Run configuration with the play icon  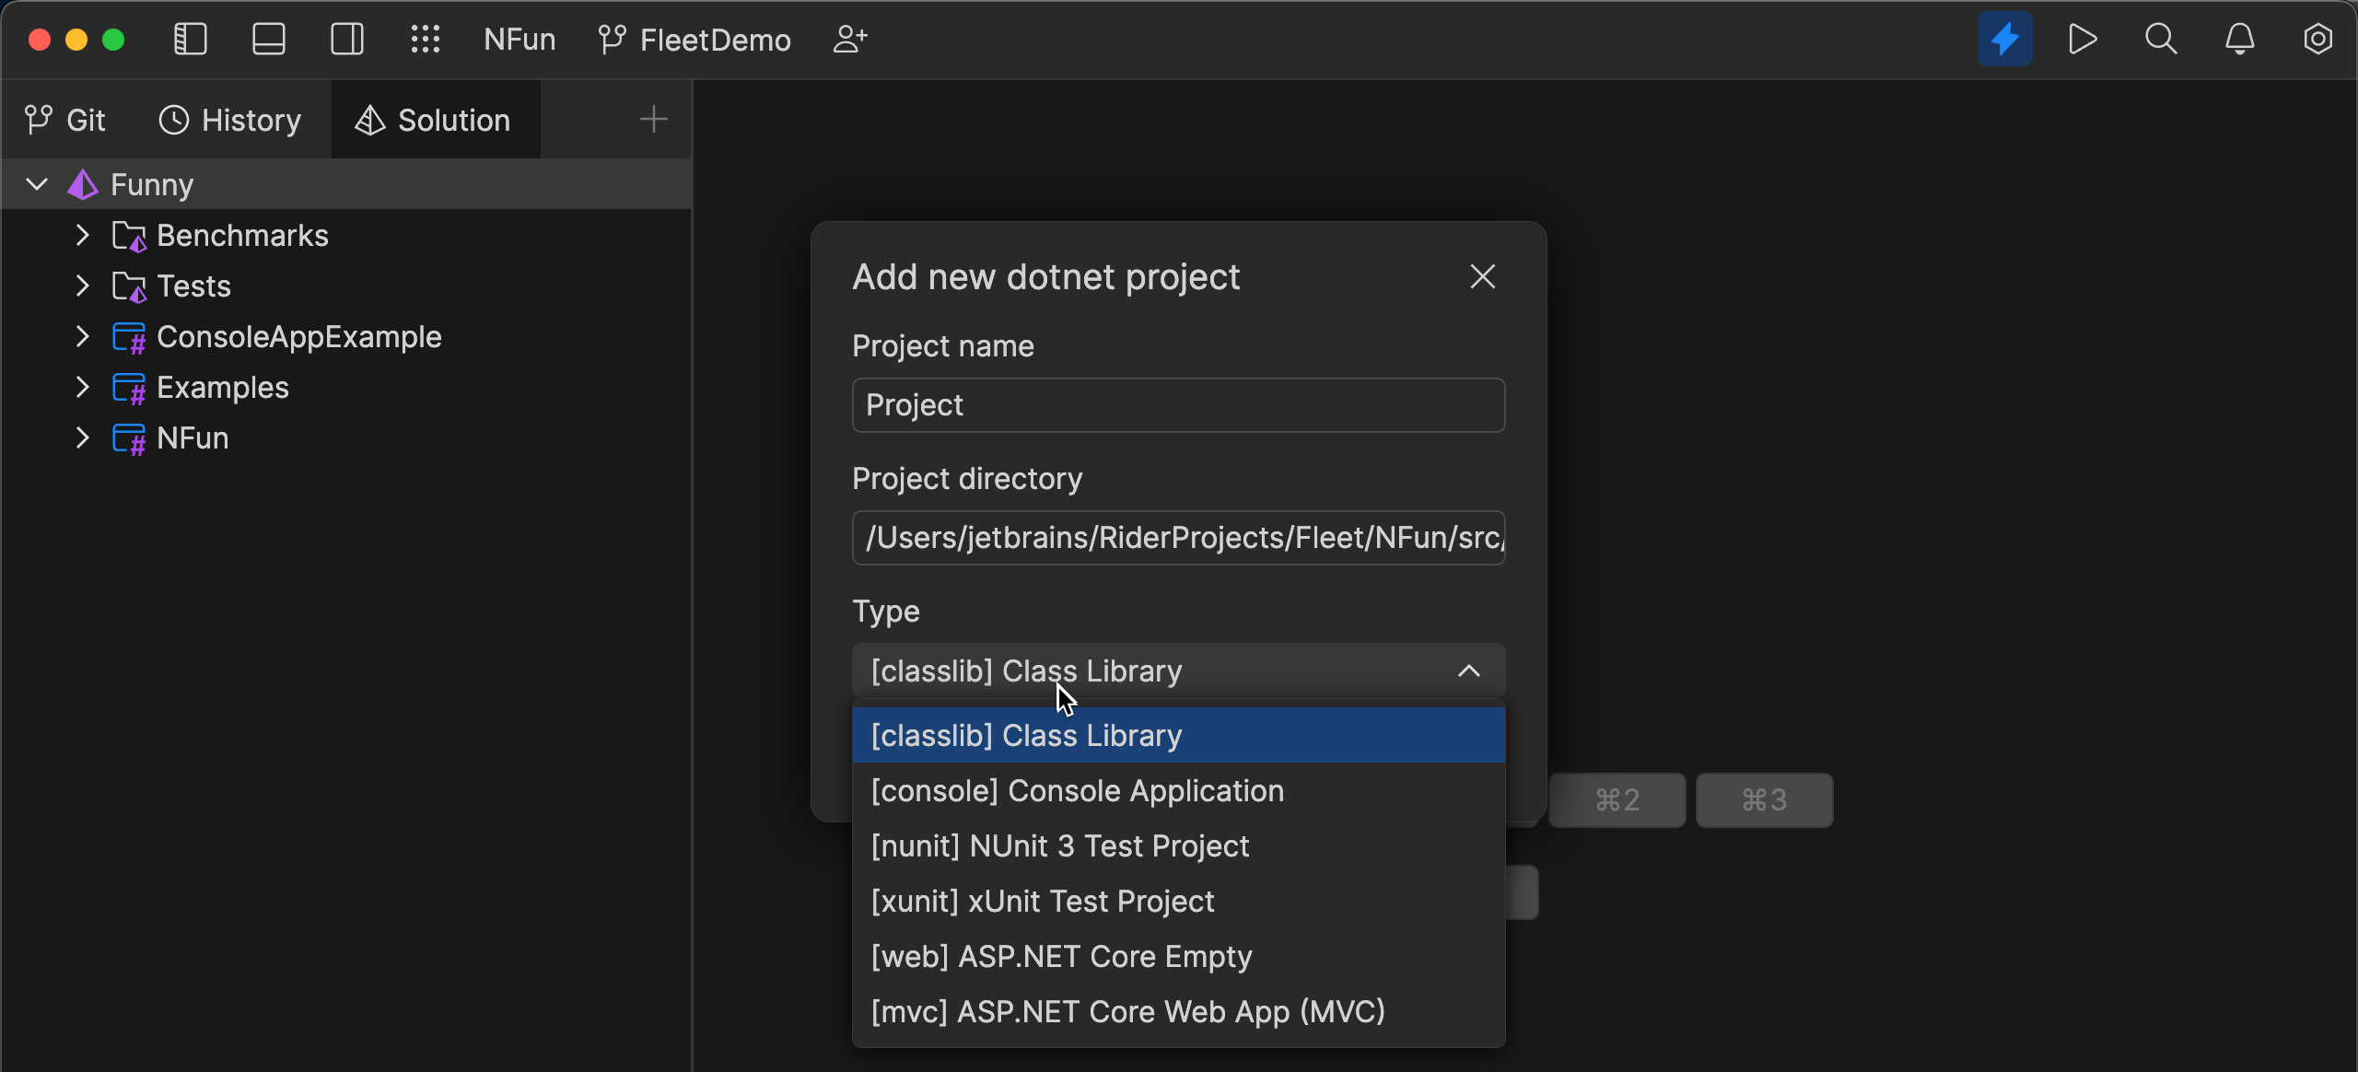pyautogui.click(x=2083, y=40)
